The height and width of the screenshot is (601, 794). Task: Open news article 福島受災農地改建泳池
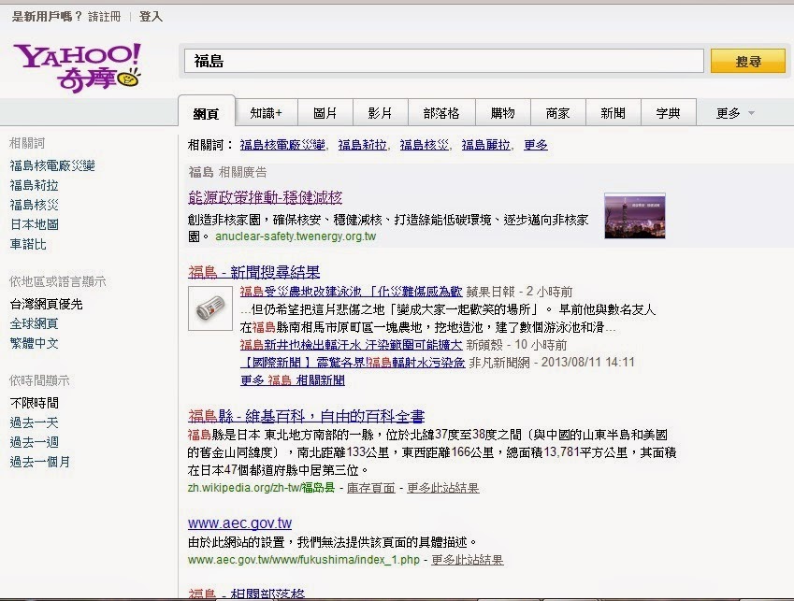tap(351, 292)
